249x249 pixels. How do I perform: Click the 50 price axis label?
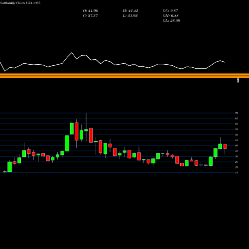point(237,135)
